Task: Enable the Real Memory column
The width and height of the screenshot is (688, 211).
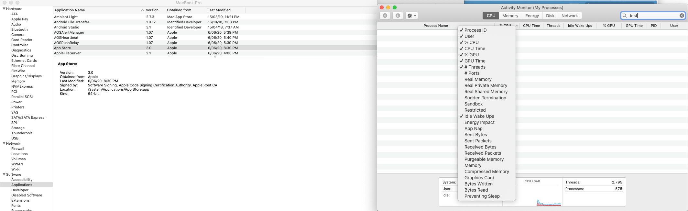Action: click(486, 79)
